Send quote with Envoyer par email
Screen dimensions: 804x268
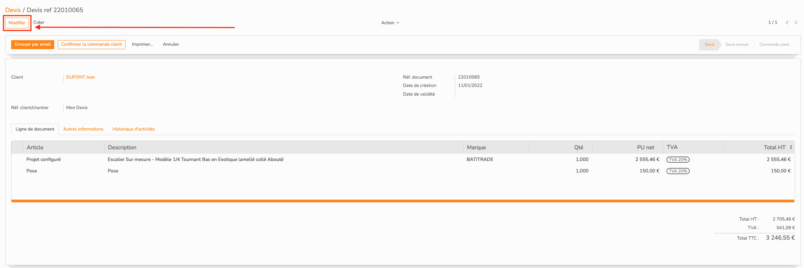click(33, 44)
